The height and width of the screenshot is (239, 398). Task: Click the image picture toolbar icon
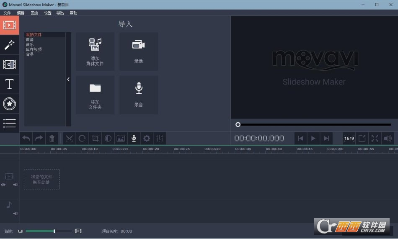pos(121,138)
